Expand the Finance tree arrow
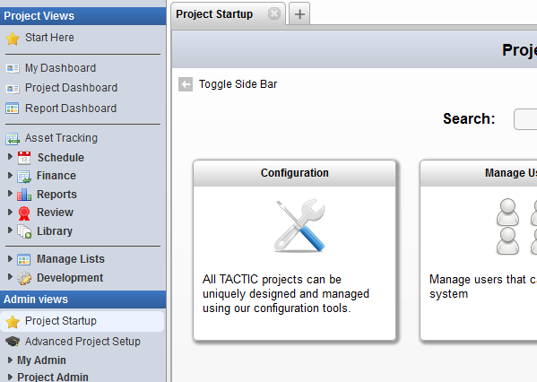The height and width of the screenshot is (382, 537). [x=10, y=176]
